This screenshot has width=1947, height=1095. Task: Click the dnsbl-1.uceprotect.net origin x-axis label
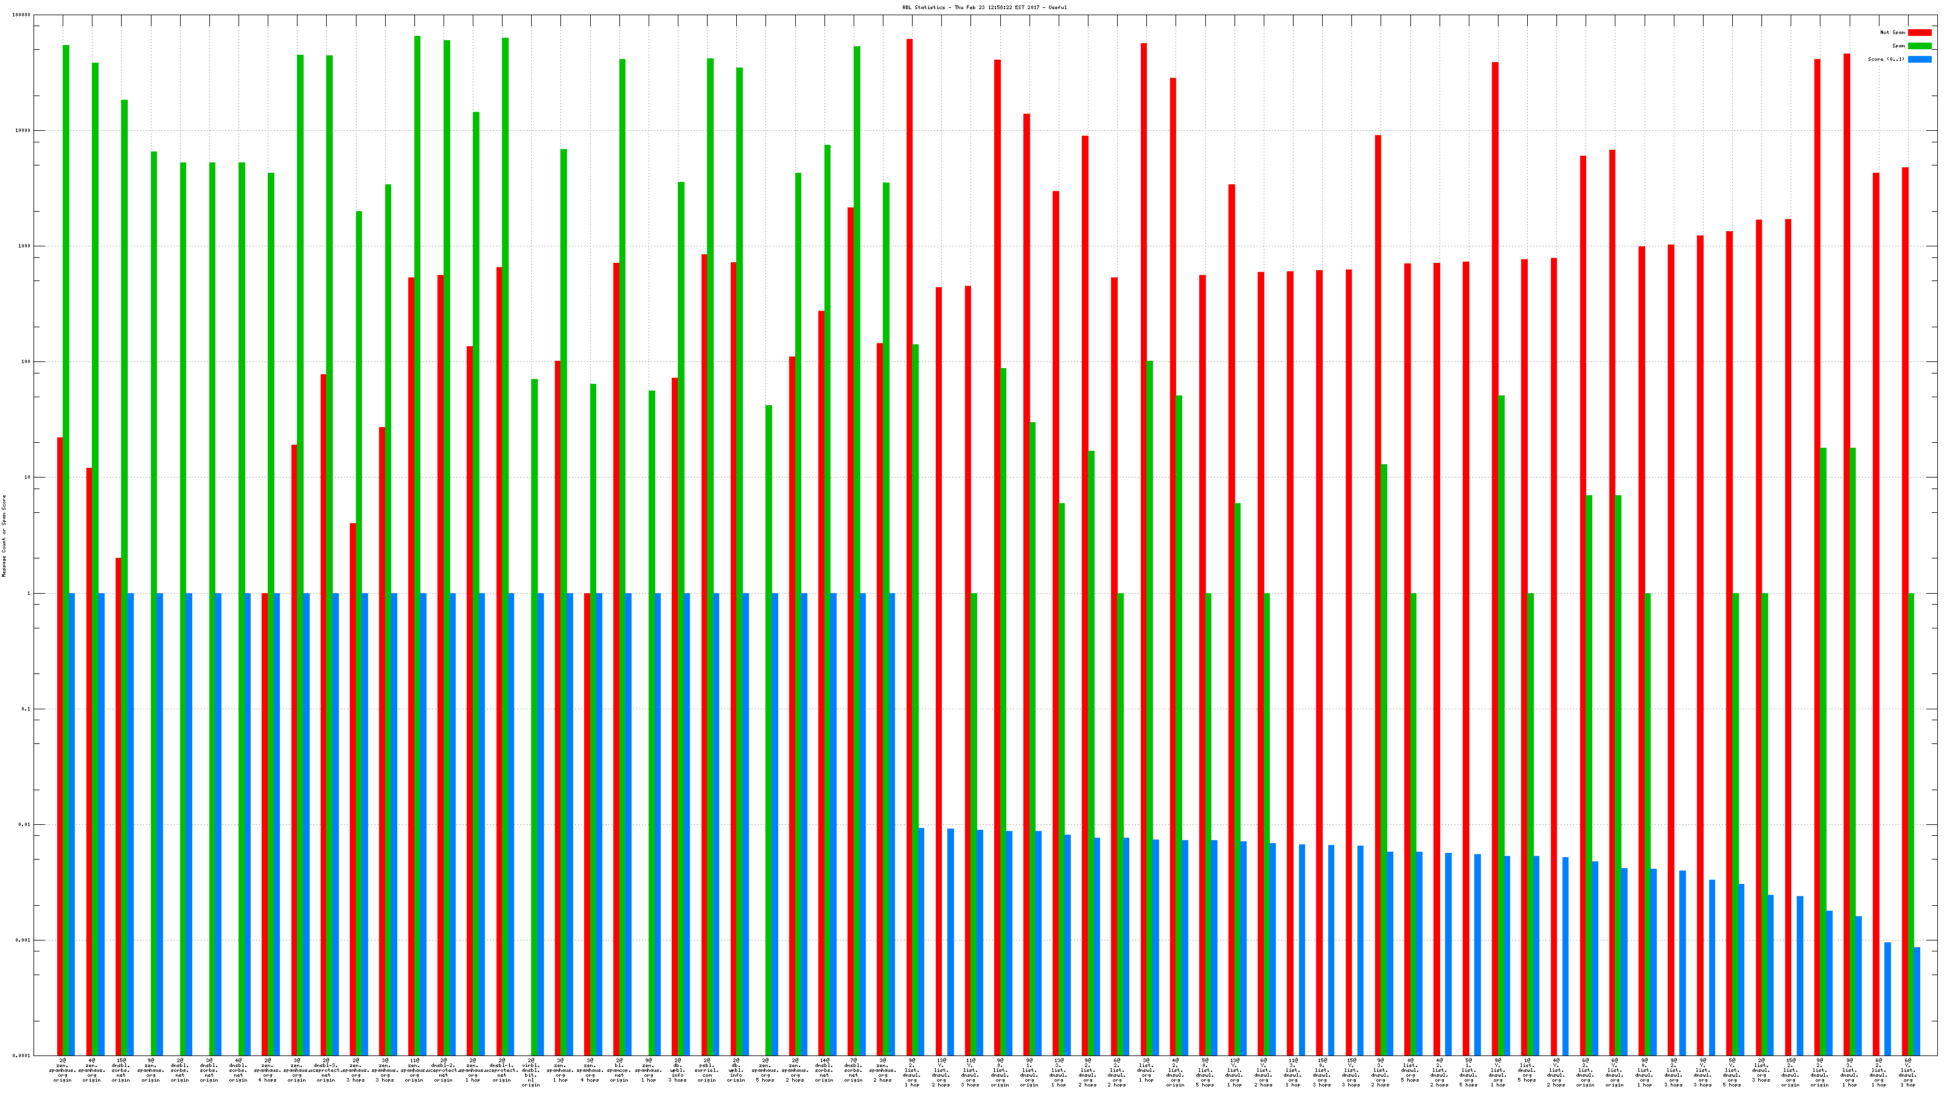click(502, 1070)
